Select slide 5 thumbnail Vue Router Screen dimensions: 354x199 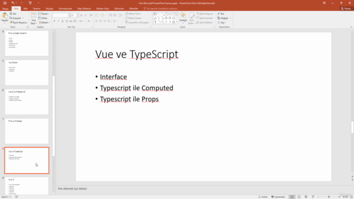click(x=27, y=72)
